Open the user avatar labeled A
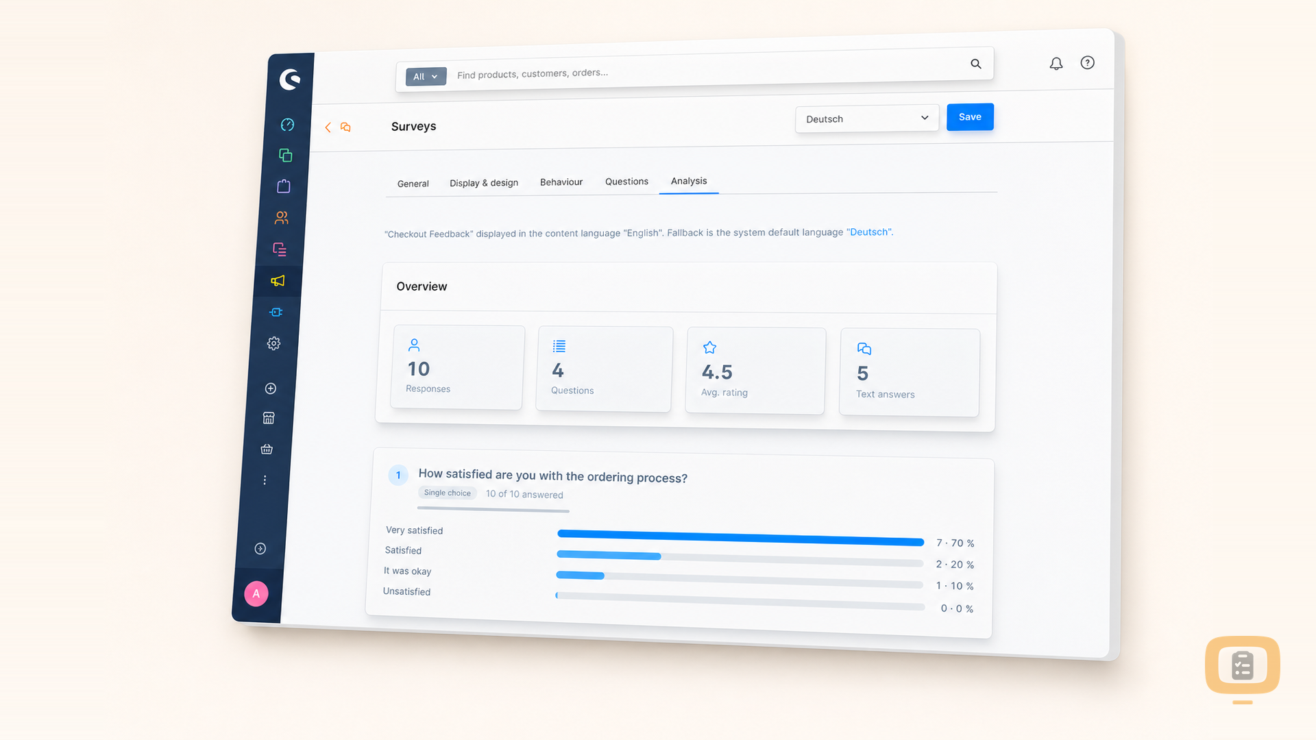Screen dimensions: 1316x740 (256, 594)
